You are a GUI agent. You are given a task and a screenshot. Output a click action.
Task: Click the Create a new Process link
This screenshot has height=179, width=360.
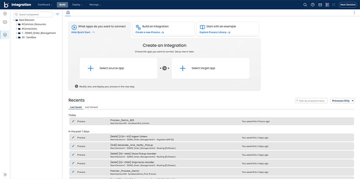click(149, 32)
